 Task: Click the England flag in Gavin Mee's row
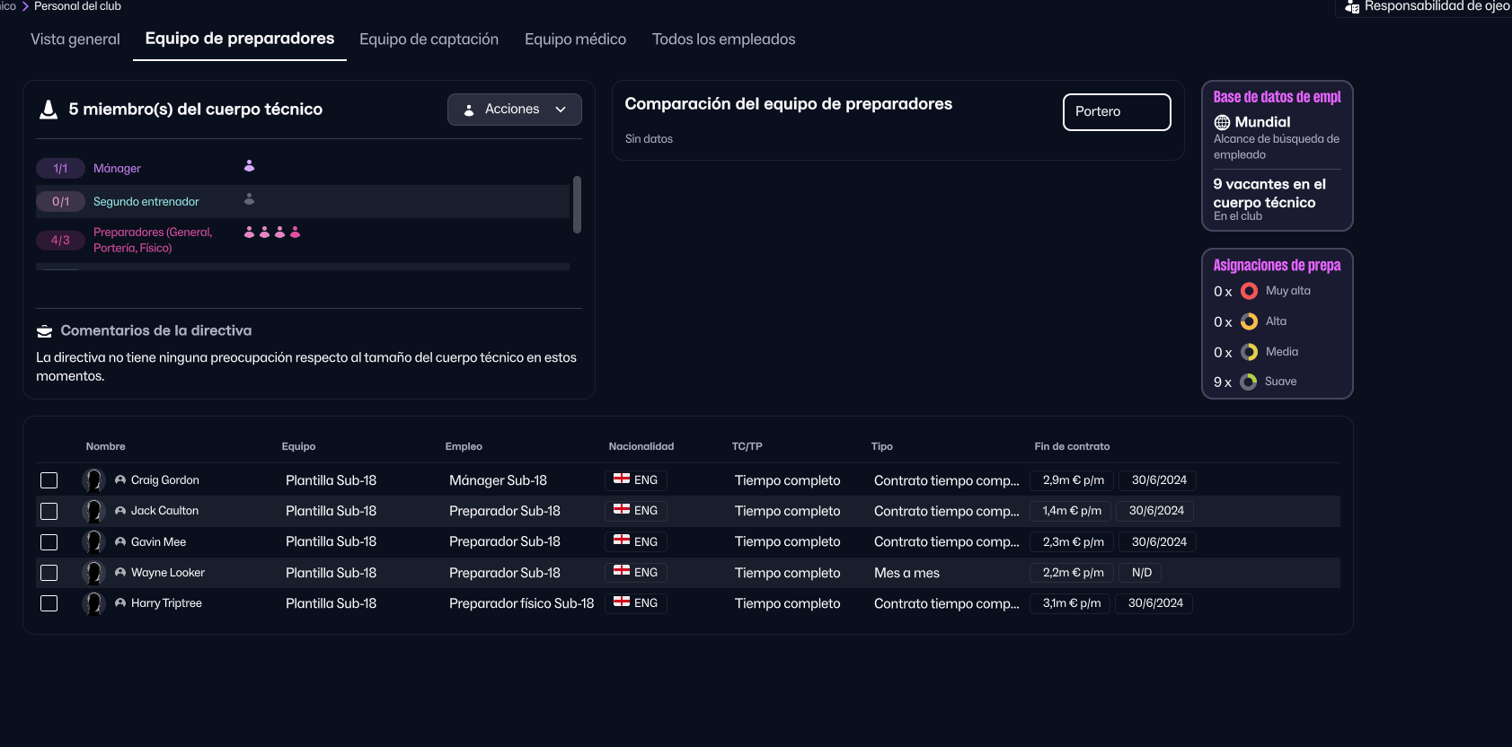coord(622,540)
